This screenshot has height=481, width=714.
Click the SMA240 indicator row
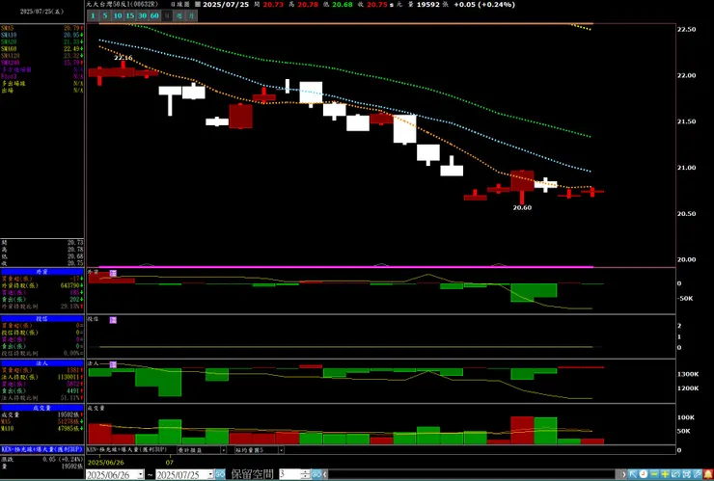(x=41, y=63)
